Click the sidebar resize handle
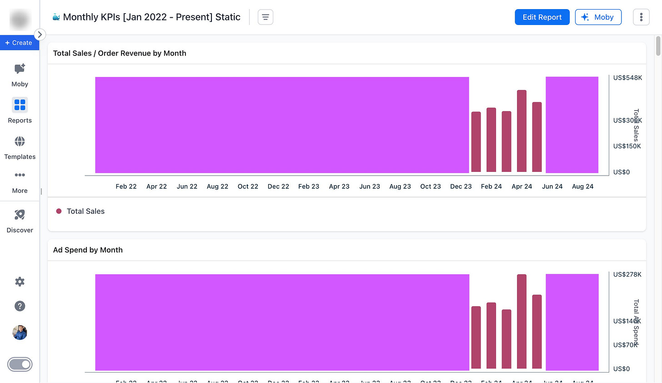Image resolution: width=662 pixels, height=383 pixels. [41, 191]
